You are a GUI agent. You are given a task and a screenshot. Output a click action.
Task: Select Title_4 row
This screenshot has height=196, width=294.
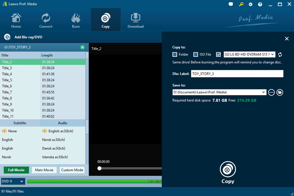click(x=43, y=74)
